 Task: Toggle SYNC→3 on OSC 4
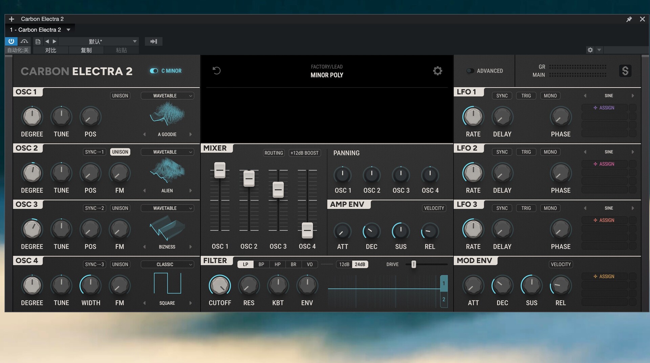pyautogui.click(x=94, y=264)
